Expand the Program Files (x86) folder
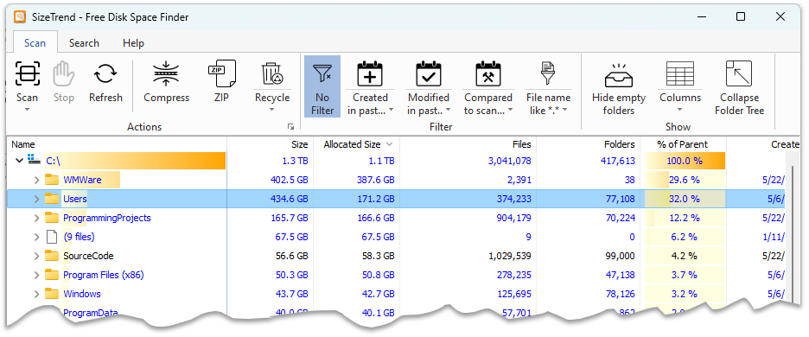 [36, 275]
